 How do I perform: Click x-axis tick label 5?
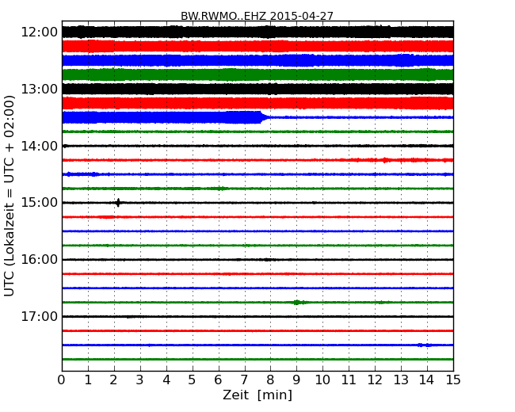pos(192,380)
